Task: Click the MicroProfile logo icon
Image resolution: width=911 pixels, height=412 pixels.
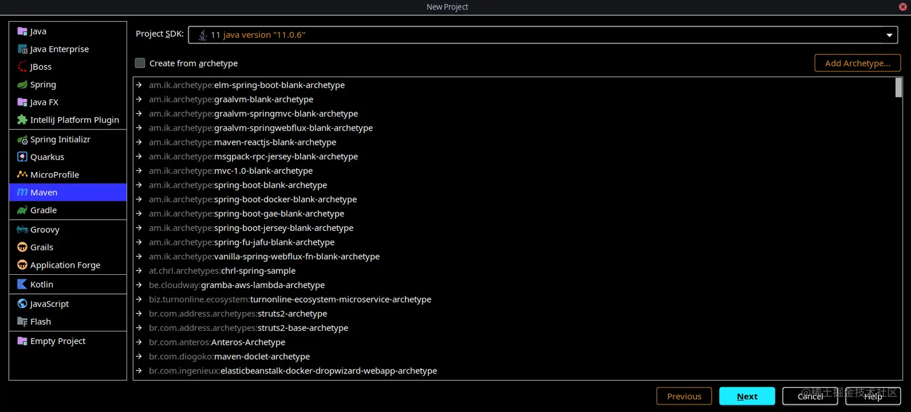Action: [x=22, y=175]
